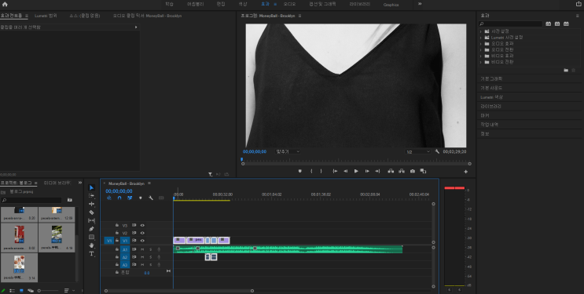584x294 pixels.
Task: Click the Add Marker button in Program monitor
Action: 299,172
